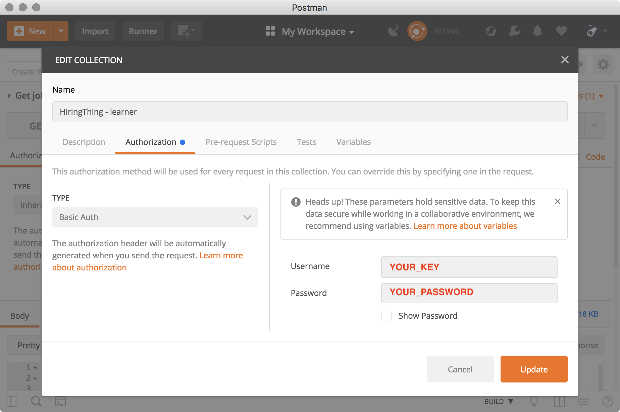Click the Cancel button
620x412 pixels.
[460, 369]
